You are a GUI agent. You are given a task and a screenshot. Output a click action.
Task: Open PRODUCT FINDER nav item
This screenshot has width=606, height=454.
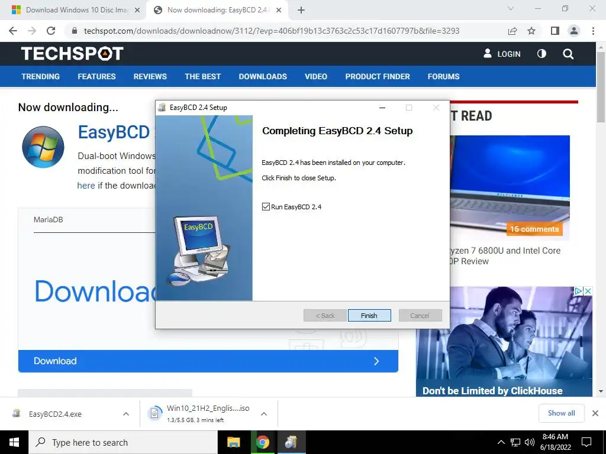[378, 76]
